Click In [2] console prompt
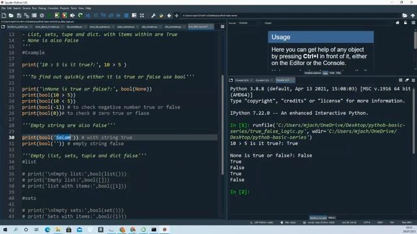 240,192
